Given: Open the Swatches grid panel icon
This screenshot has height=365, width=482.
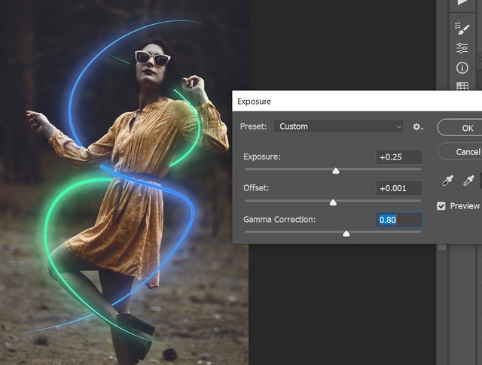Looking at the screenshot, I should click(x=462, y=86).
